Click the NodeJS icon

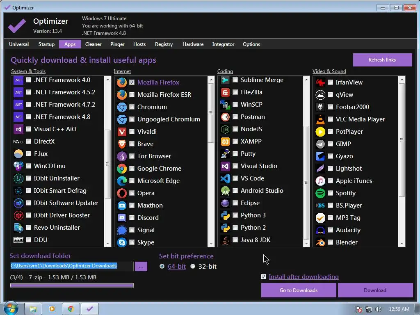click(225, 129)
